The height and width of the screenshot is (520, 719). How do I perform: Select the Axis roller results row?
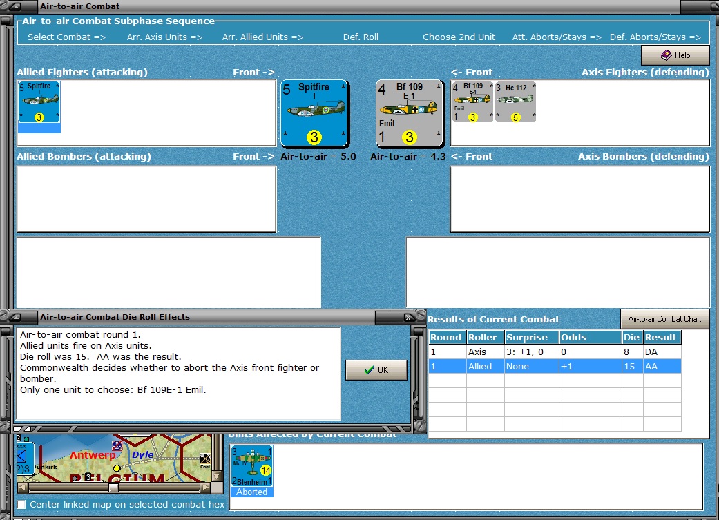(x=555, y=352)
